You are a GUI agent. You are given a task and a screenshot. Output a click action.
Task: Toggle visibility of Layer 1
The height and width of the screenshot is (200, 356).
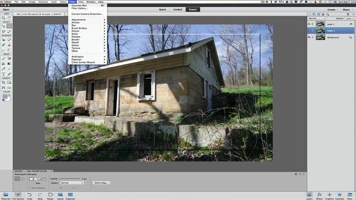pos(309,31)
